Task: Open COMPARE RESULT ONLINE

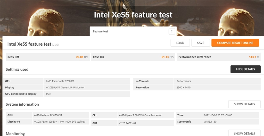Action: [x=235, y=43]
